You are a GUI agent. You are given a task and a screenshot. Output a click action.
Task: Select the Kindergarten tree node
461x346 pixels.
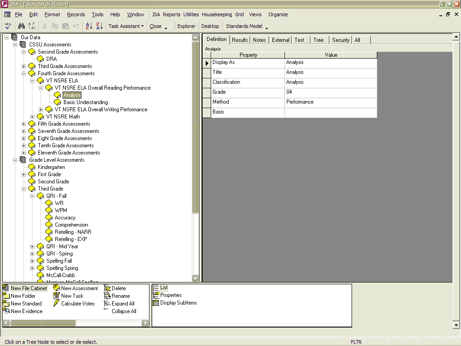[51, 167]
